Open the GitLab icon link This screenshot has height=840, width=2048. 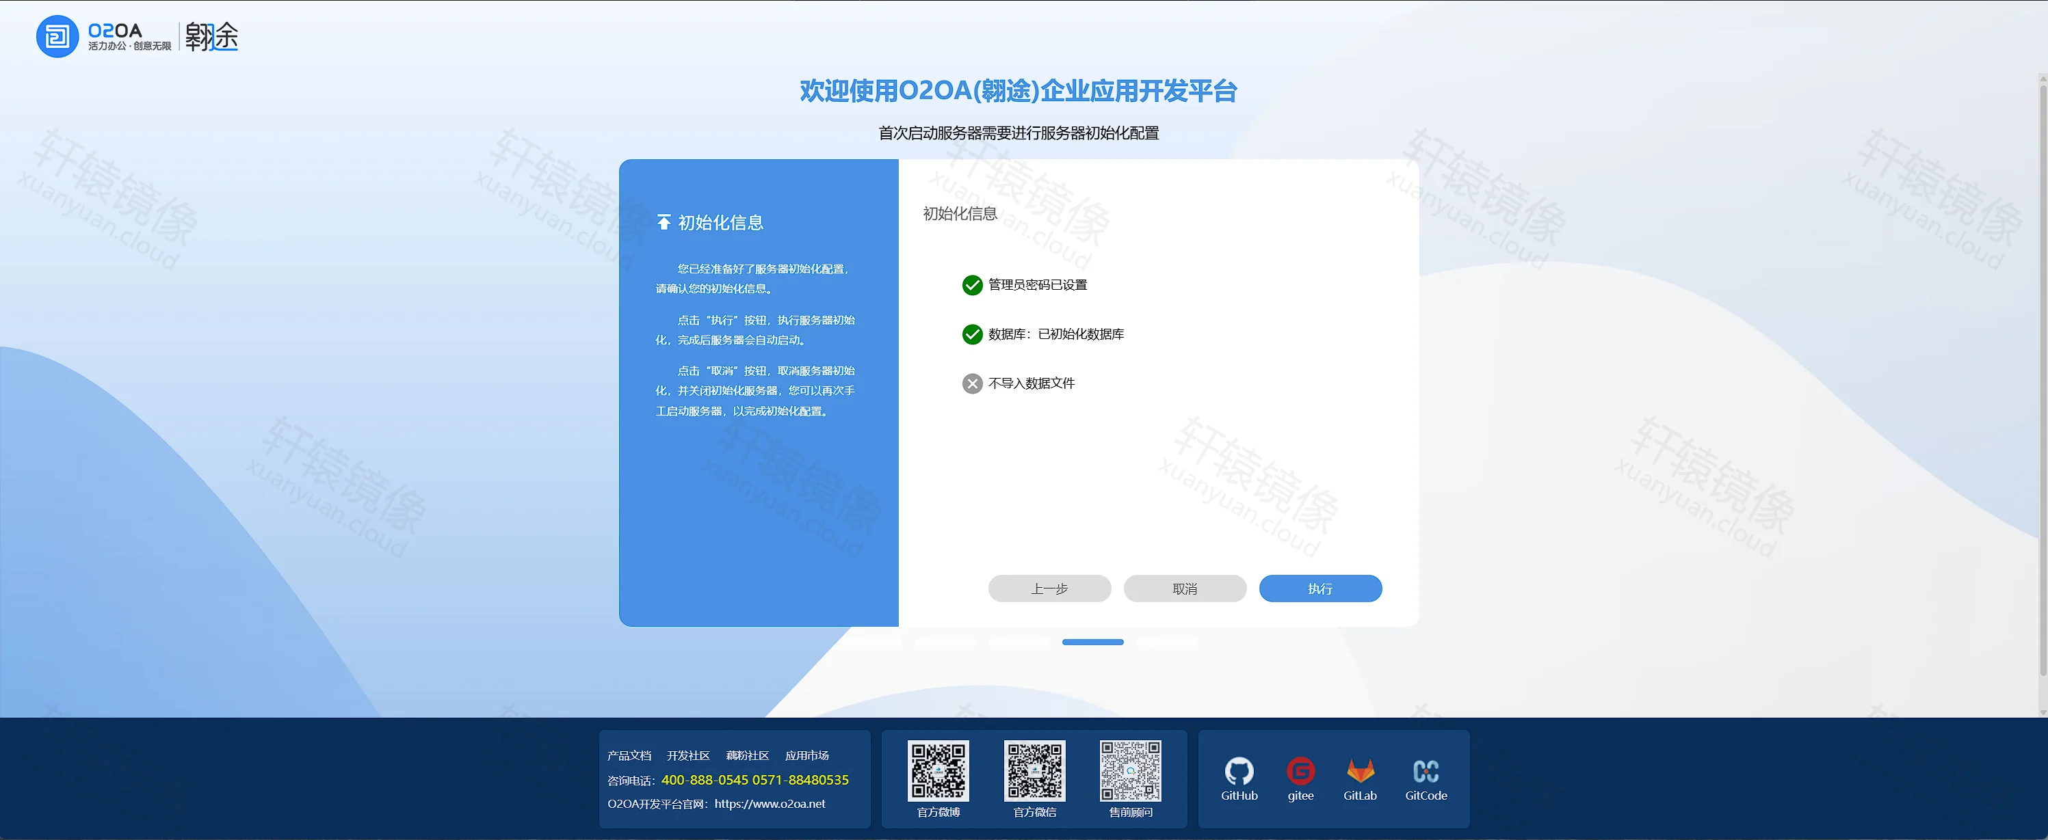point(1361,771)
